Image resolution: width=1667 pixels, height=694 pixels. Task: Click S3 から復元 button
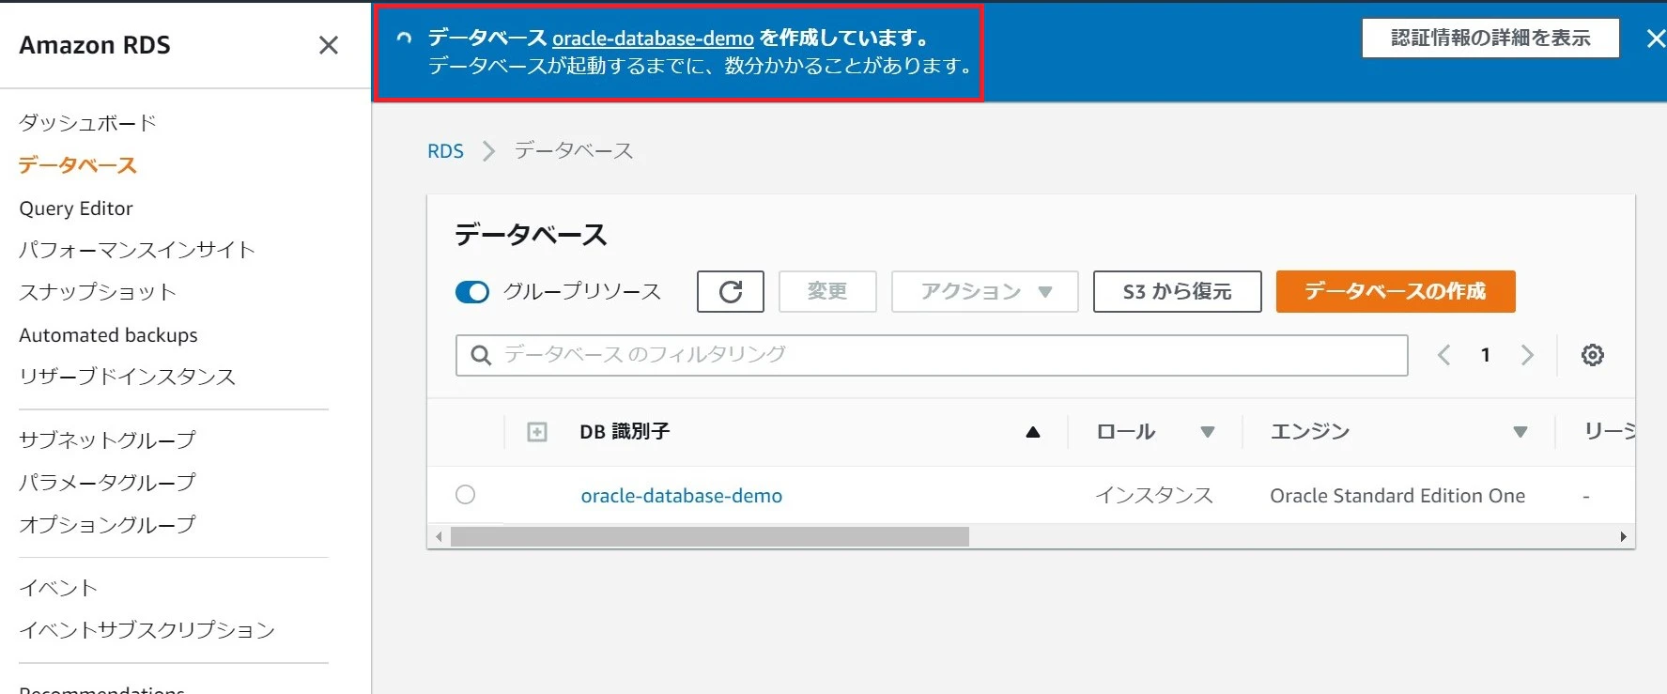coord(1177,291)
